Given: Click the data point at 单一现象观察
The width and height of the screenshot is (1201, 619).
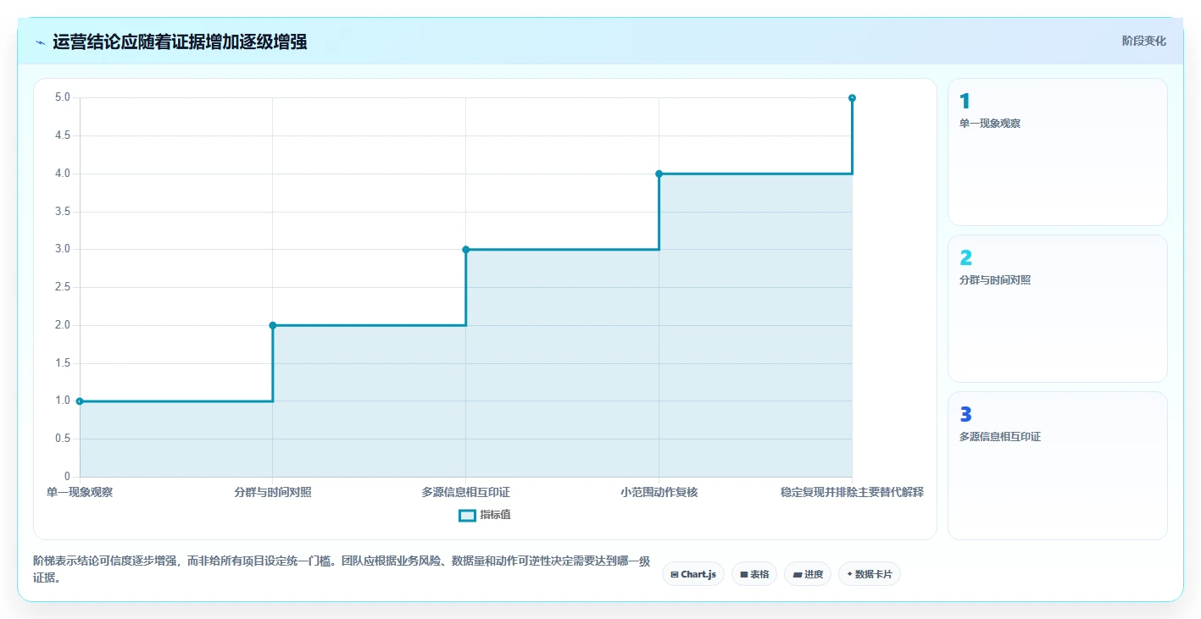Looking at the screenshot, I should click(x=80, y=401).
